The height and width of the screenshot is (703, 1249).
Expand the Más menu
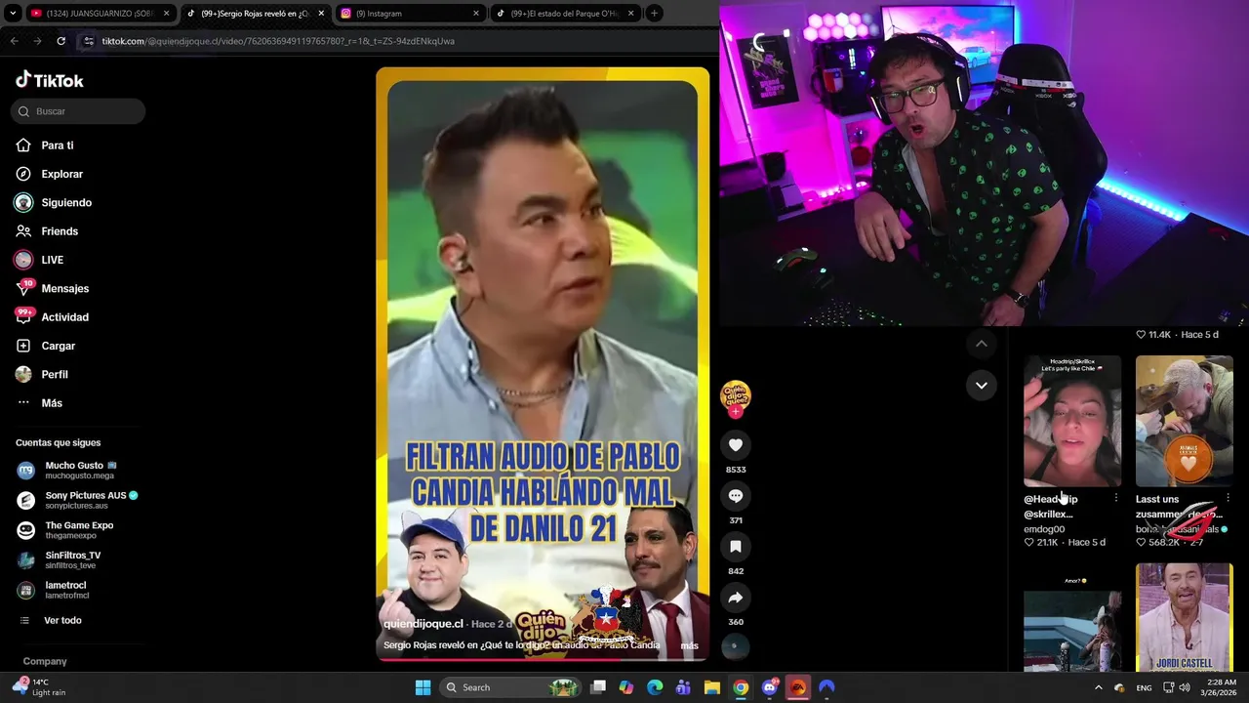tap(52, 403)
